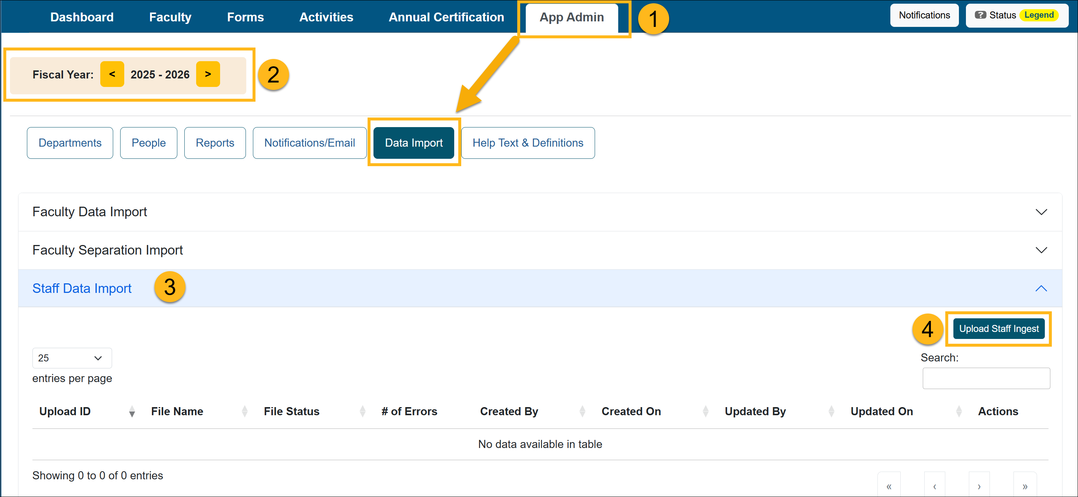
Task: Advance to next fiscal year
Action: (x=208, y=74)
